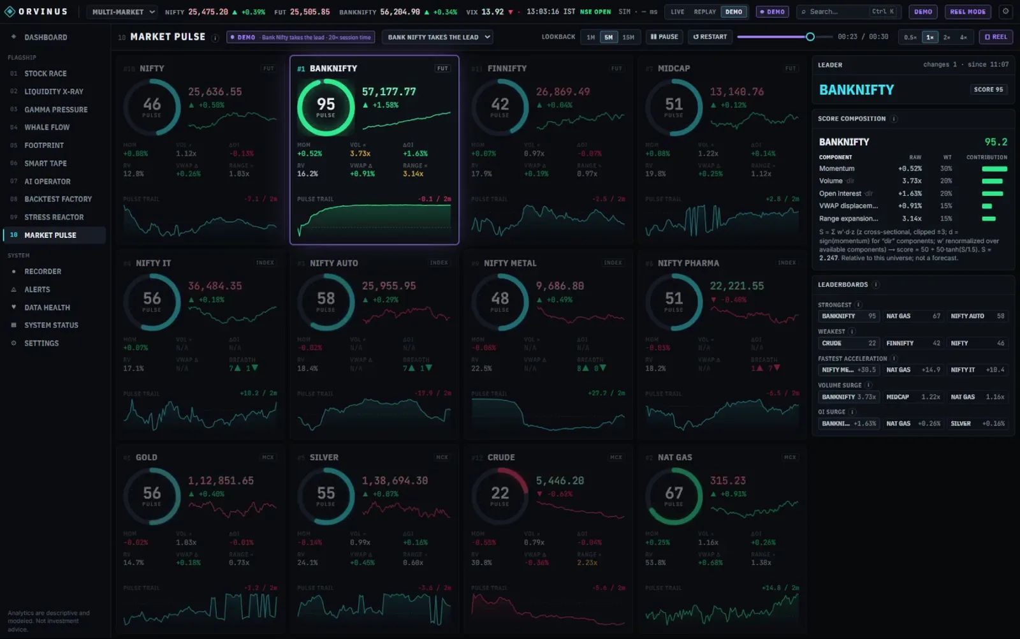Click the Score Composition info icon
This screenshot has width=1020, height=639.
(x=894, y=119)
